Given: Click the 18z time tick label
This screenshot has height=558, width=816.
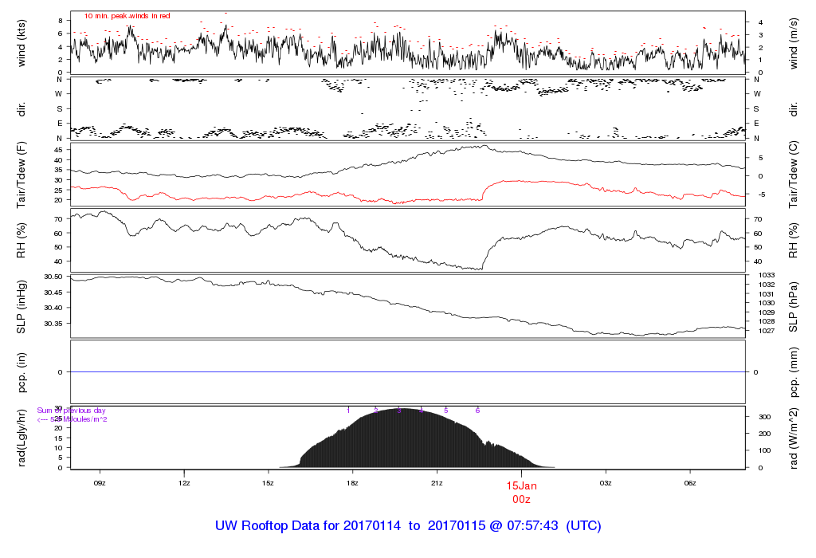Looking at the screenshot, I should pos(353,483).
